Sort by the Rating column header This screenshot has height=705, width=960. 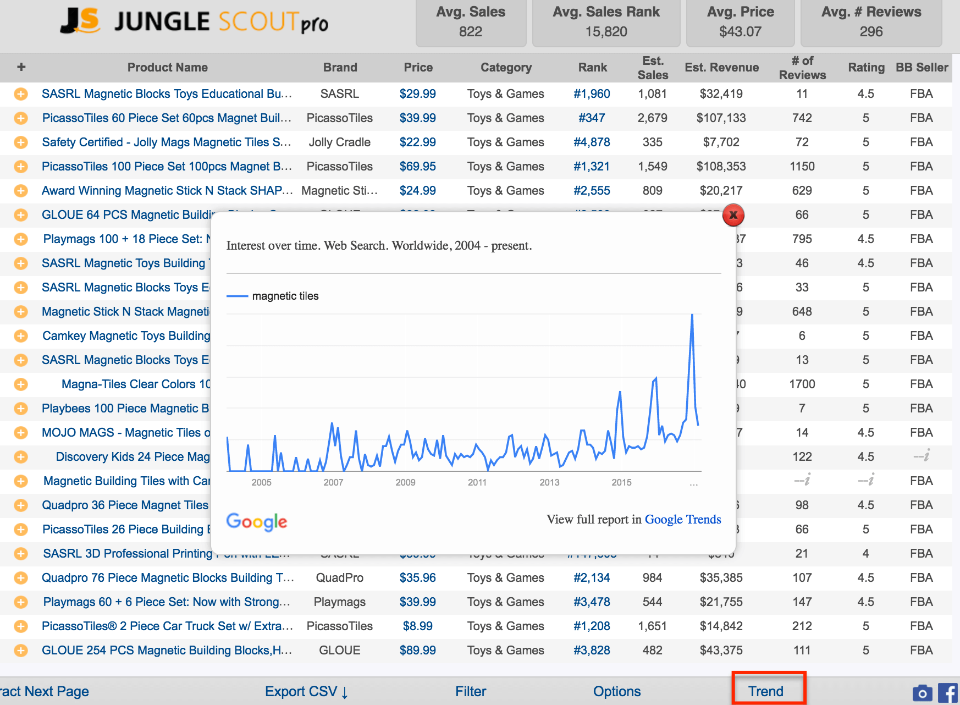tap(866, 68)
